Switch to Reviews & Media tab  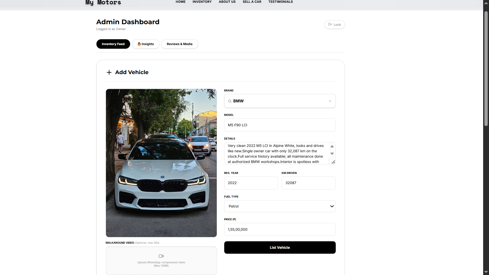click(180, 44)
